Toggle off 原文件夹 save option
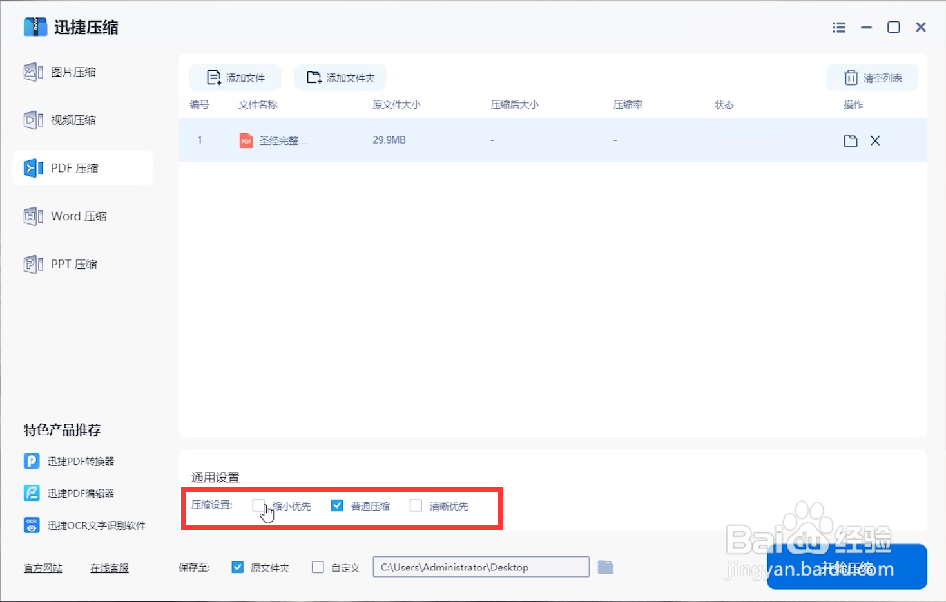 coord(237,567)
